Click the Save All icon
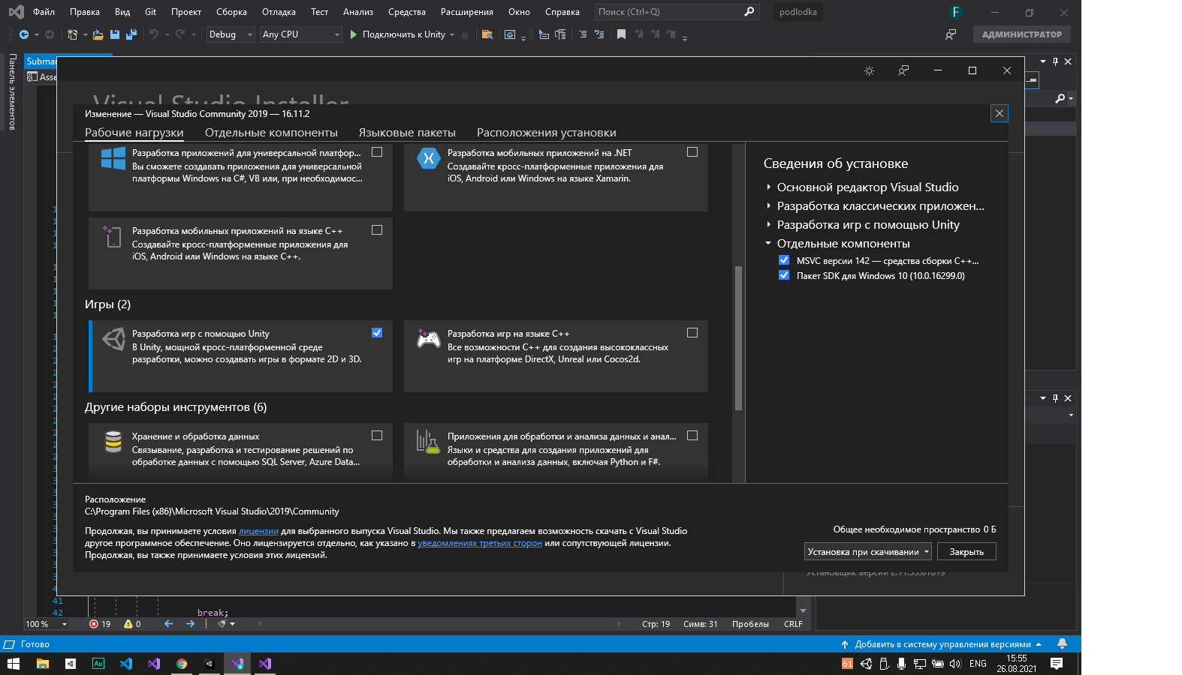The image size is (1182, 675). (x=131, y=34)
